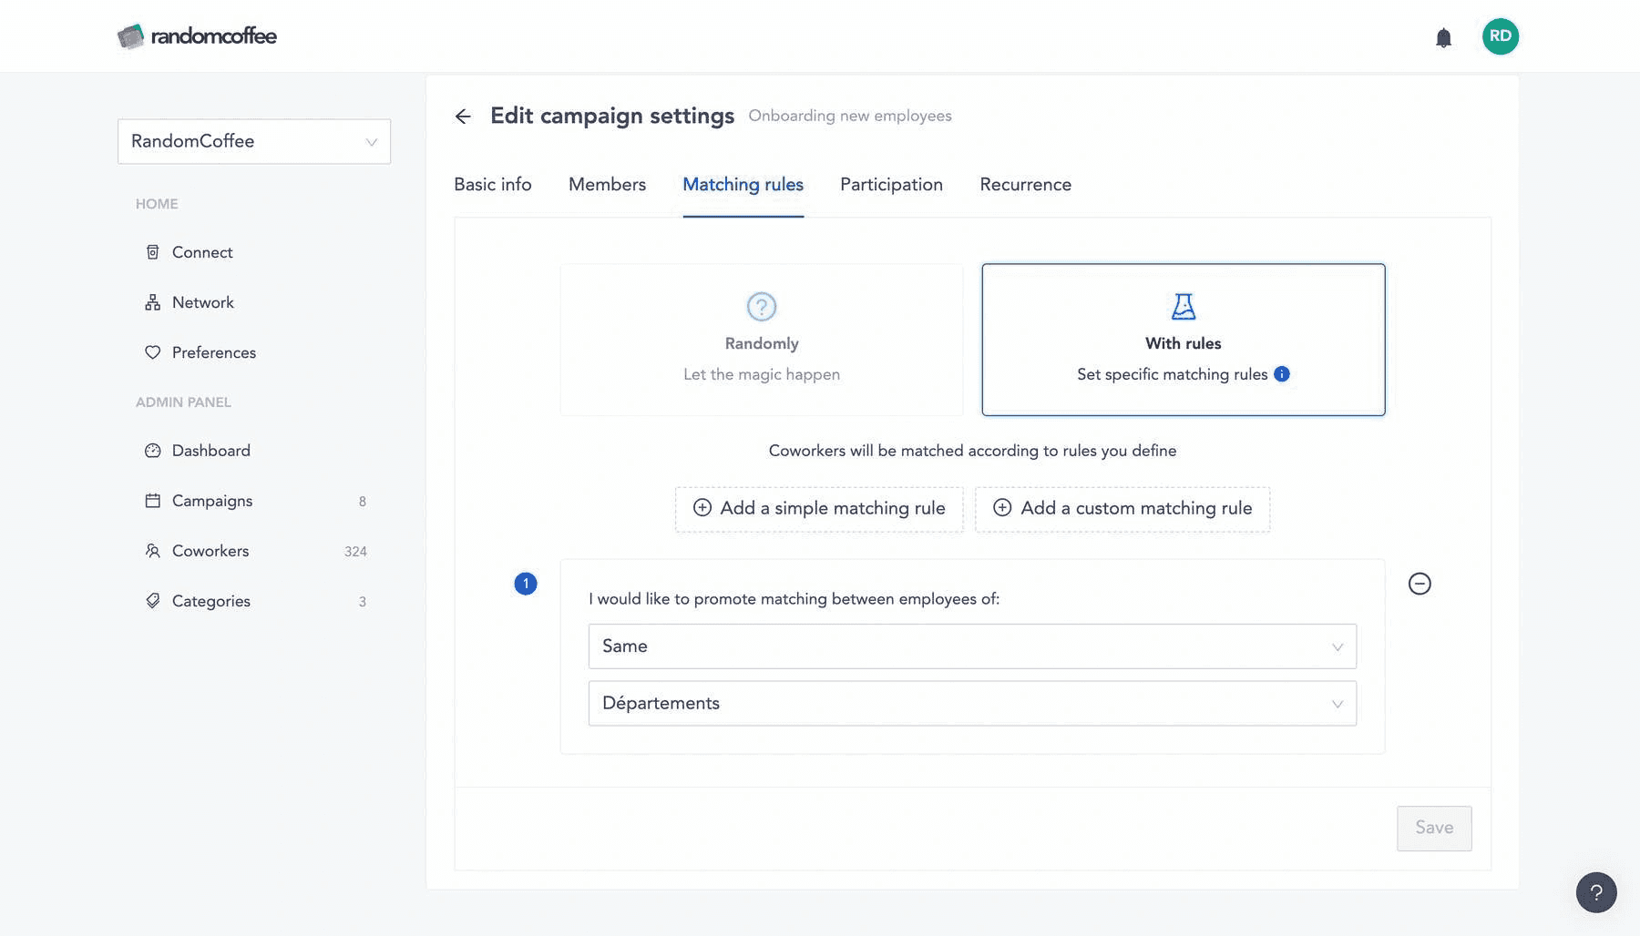Open Connect from the sidebar
This screenshot has height=936, width=1640.
click(201, 252)
